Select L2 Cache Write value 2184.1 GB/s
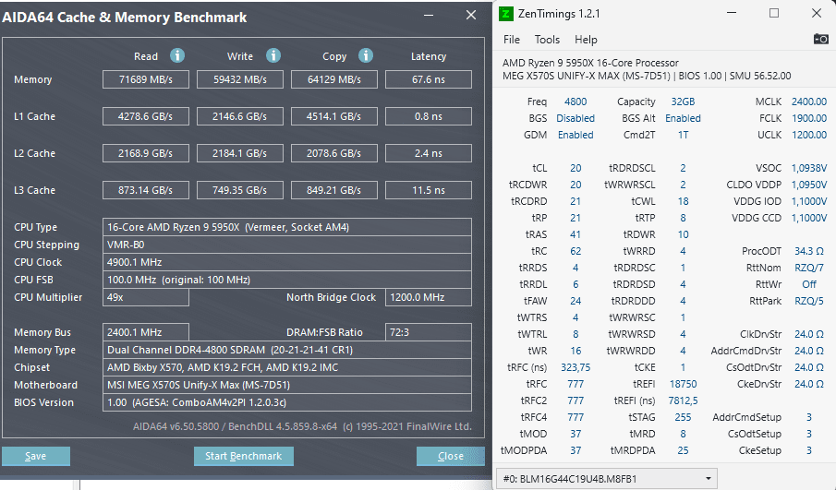Image resolution: width=836 pixels, height=490 pixels. [240, 153]
